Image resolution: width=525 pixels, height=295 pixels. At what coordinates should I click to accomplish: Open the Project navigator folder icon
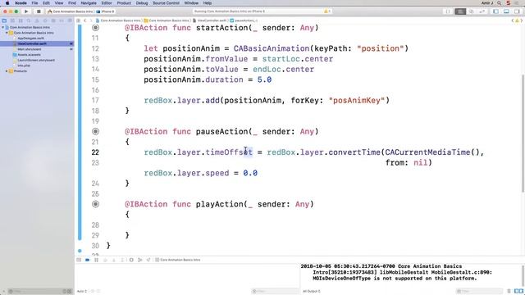coord(4,20)
